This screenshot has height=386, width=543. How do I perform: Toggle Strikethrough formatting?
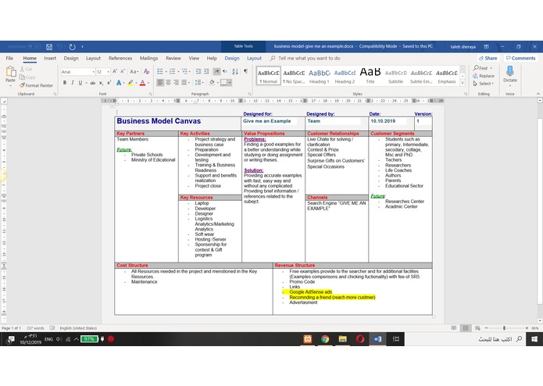click(92, 83)
